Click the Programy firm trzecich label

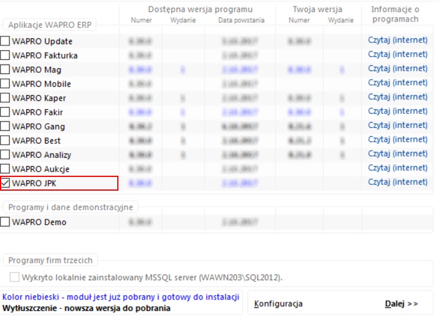[50, 260]
